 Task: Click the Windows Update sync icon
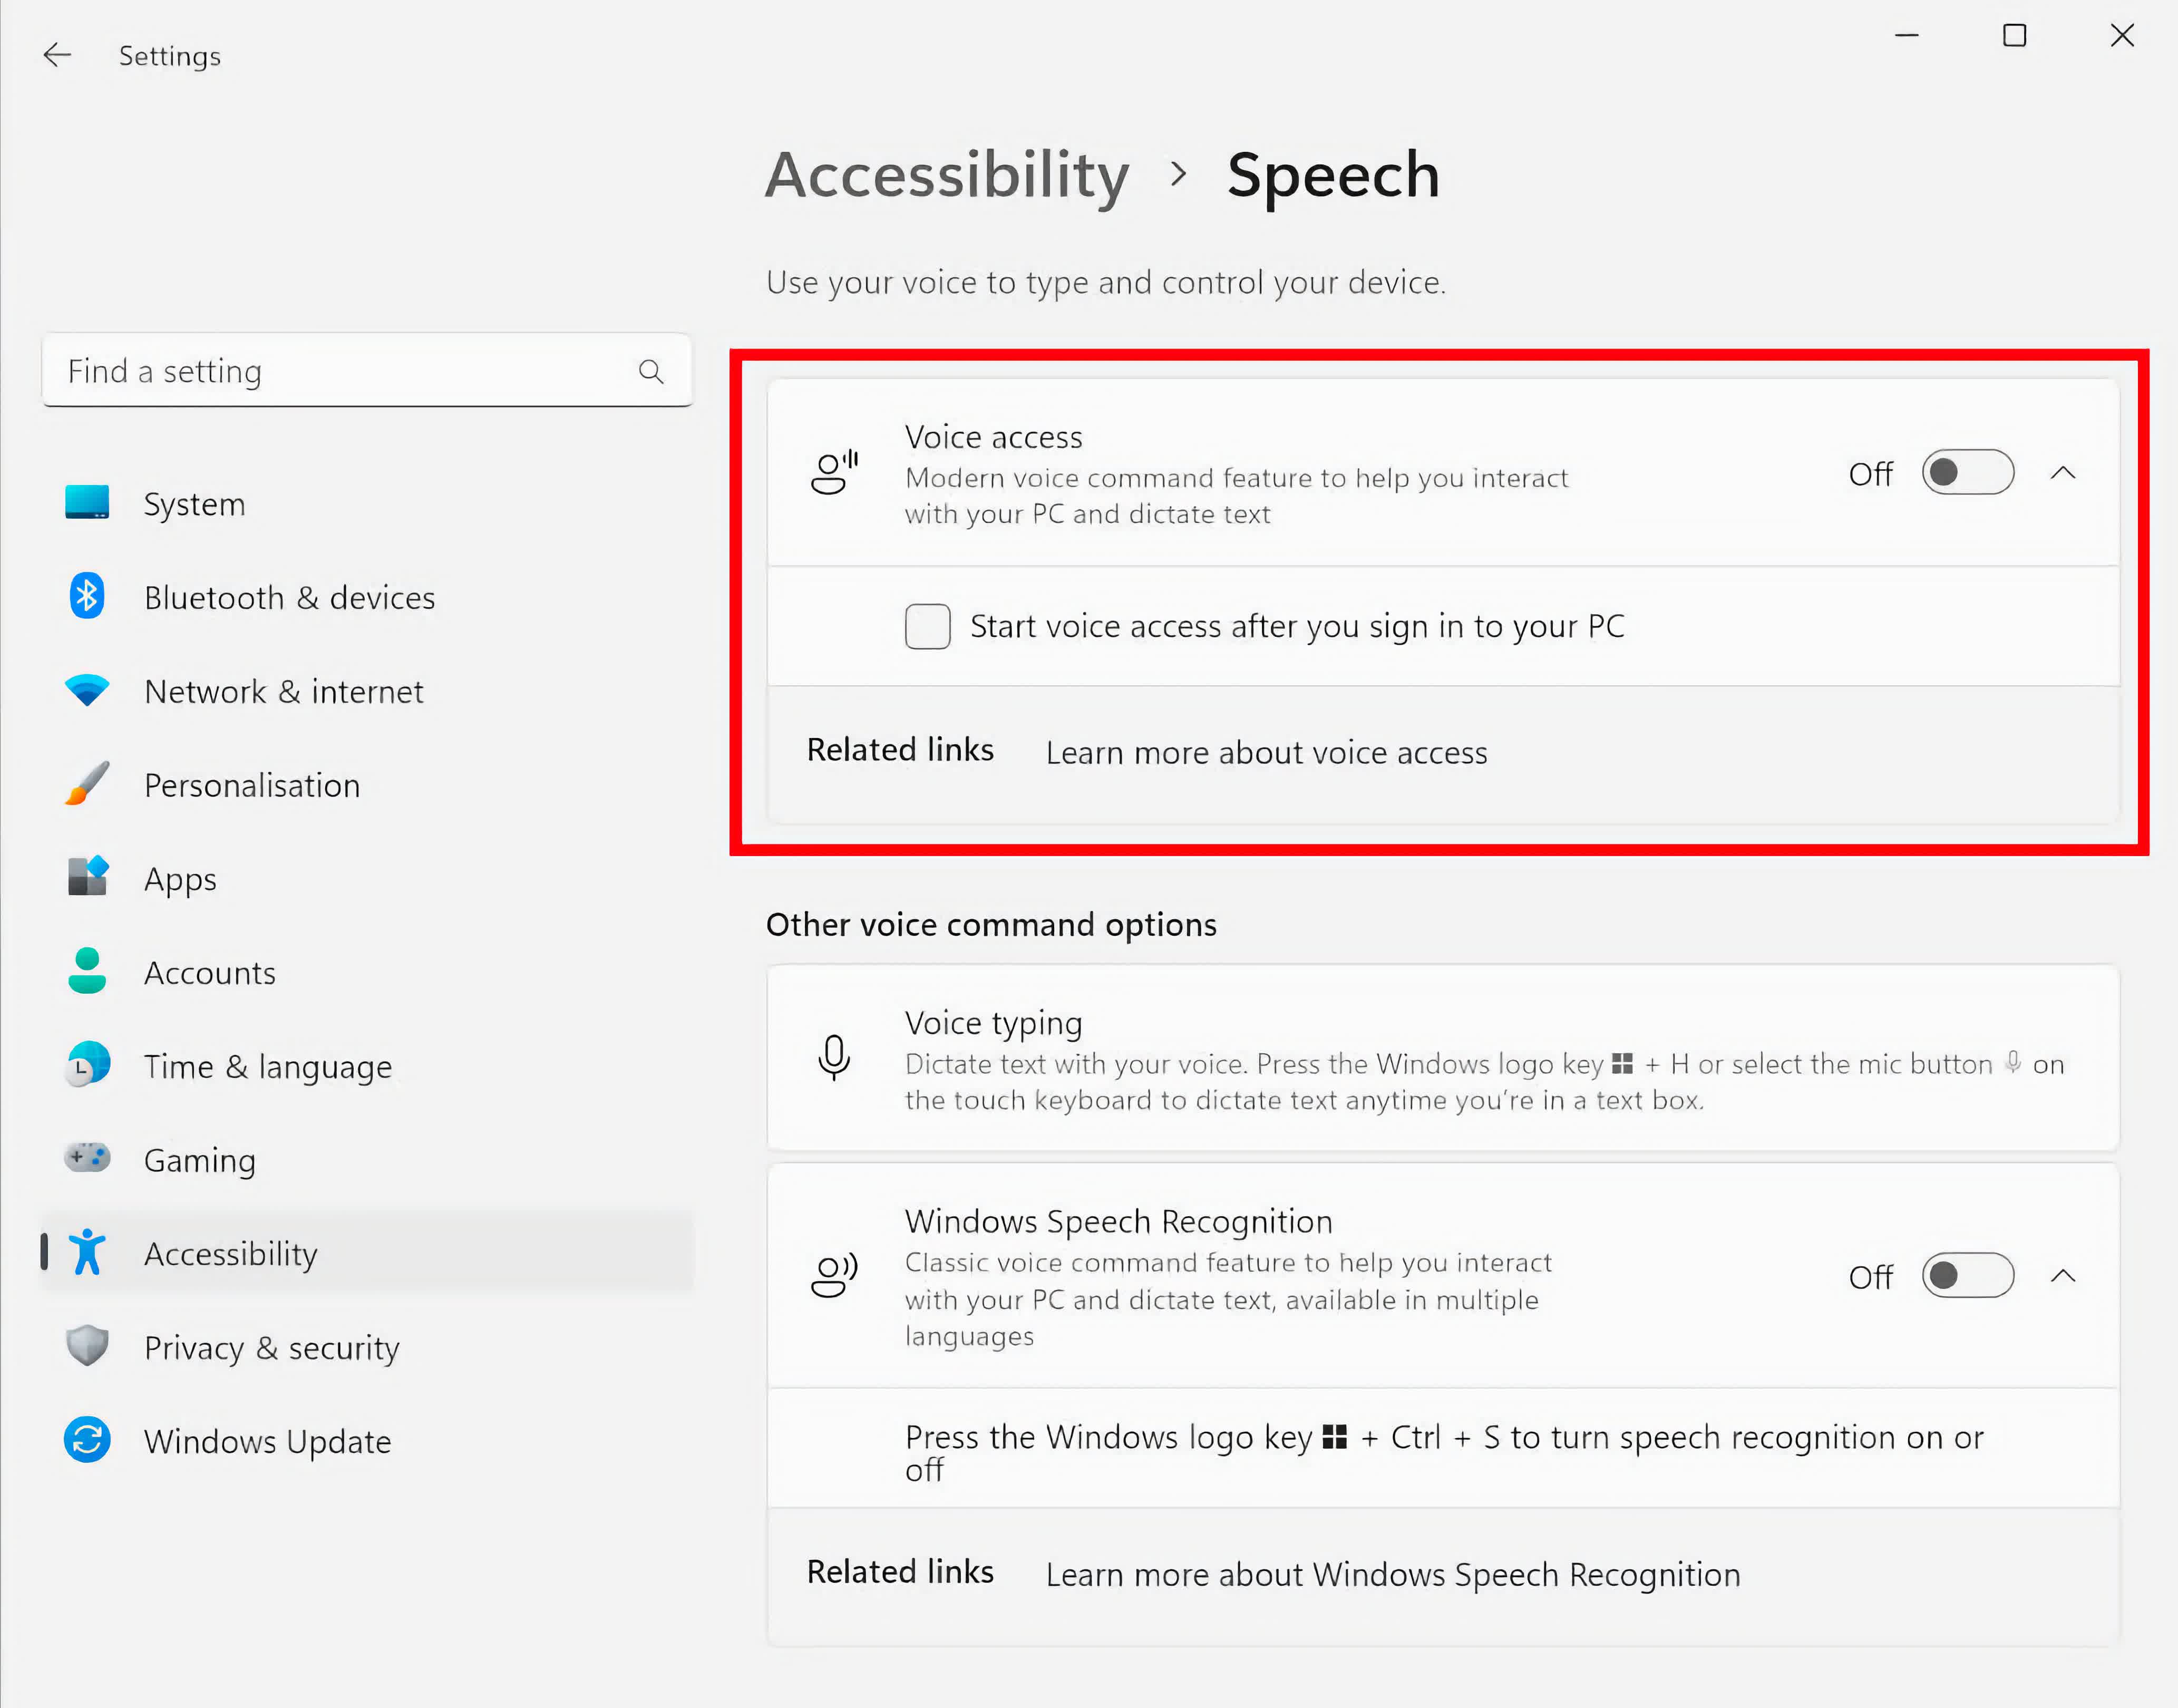tap(87, 1441)
